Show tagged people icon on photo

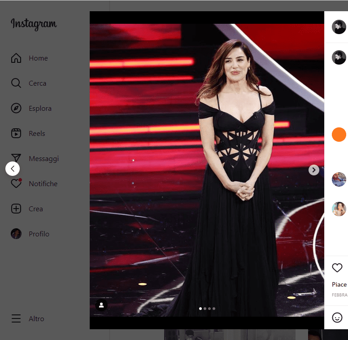point(101,305)
